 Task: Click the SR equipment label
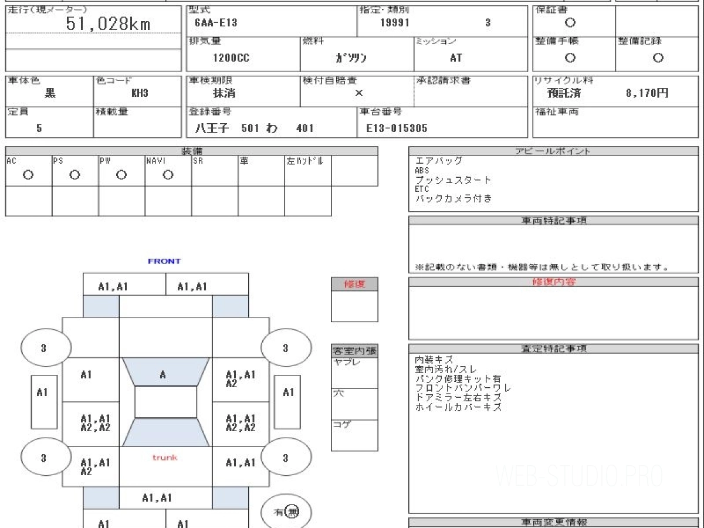click(x=198, y=160)
